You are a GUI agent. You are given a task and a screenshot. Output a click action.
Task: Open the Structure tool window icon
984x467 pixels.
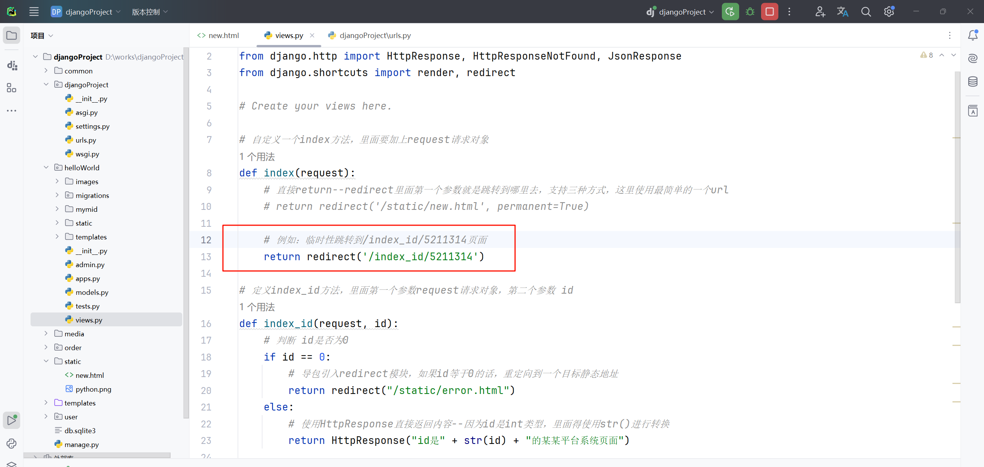pyautogui.click(x=12, y=88)
